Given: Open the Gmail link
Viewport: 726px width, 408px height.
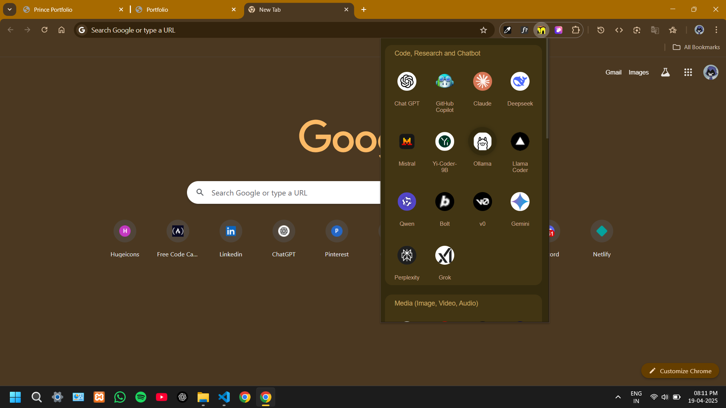Looking at the screenshot, I should (613, 72).
